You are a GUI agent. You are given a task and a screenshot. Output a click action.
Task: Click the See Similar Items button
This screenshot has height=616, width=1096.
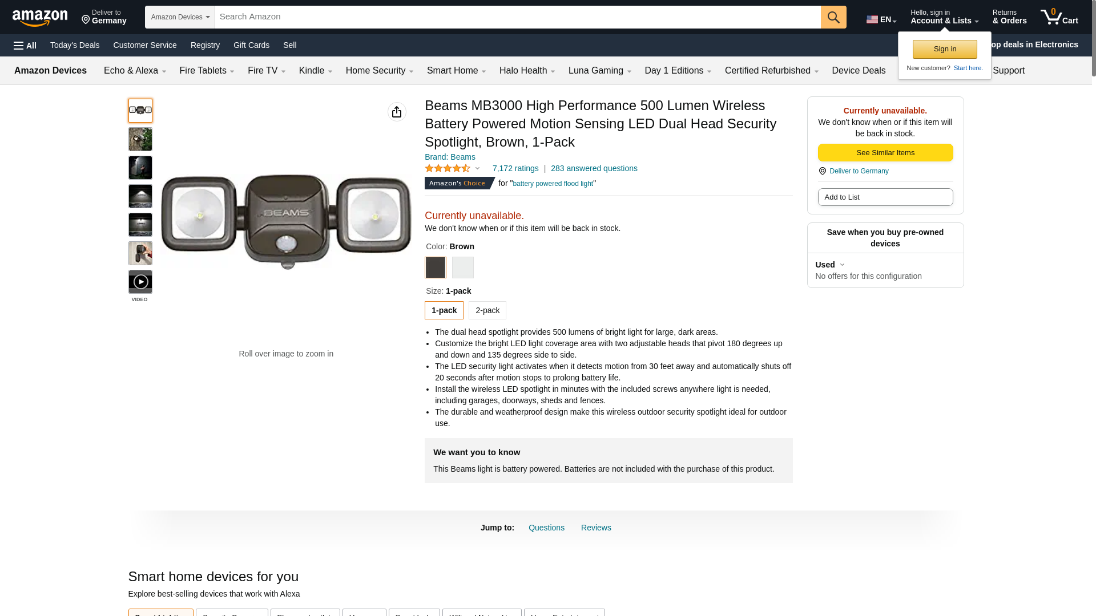tap(885, 153)
